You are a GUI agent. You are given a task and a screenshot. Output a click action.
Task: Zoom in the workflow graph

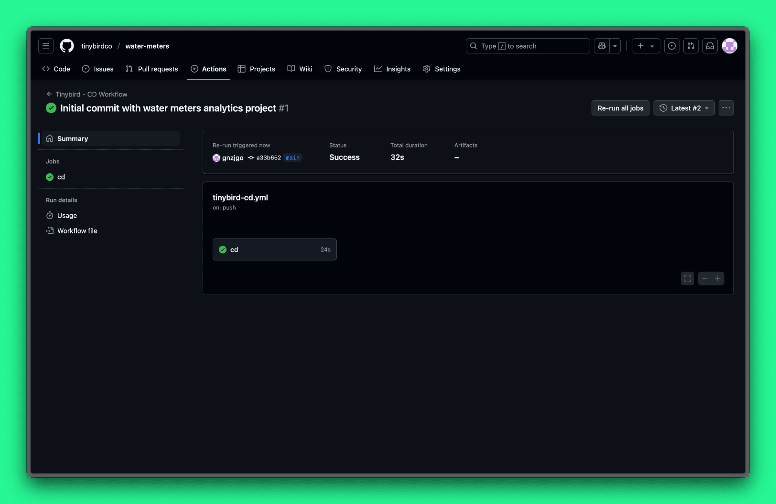[718, 279]
